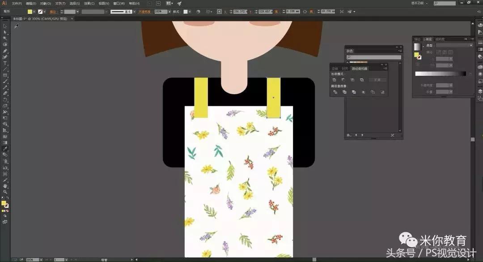
Task: Select the Type tool
Action: 5,63
